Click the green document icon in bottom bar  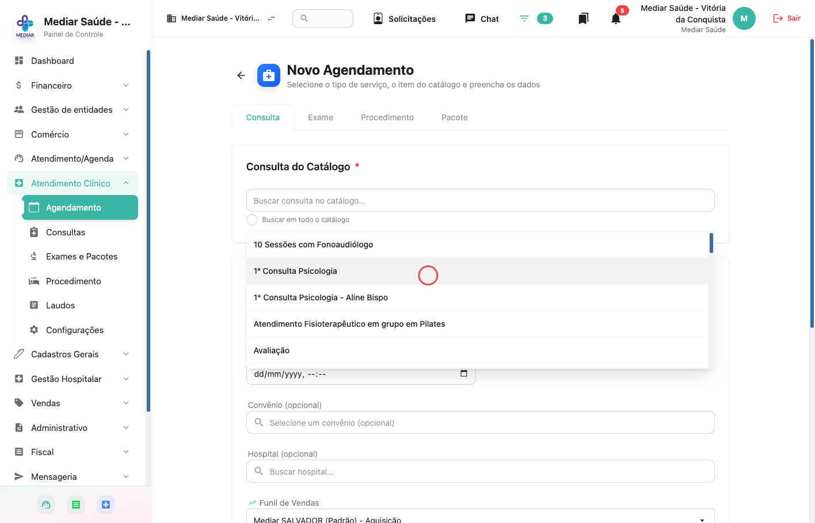tap(76, 505)
